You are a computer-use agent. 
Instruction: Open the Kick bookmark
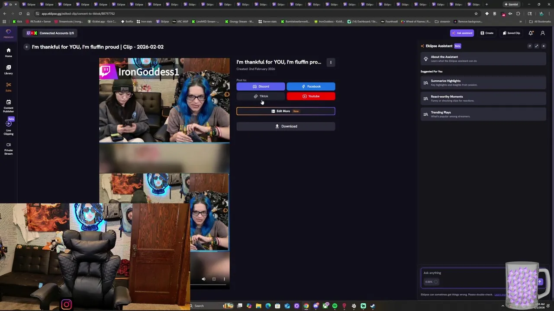tap(17, 22)
